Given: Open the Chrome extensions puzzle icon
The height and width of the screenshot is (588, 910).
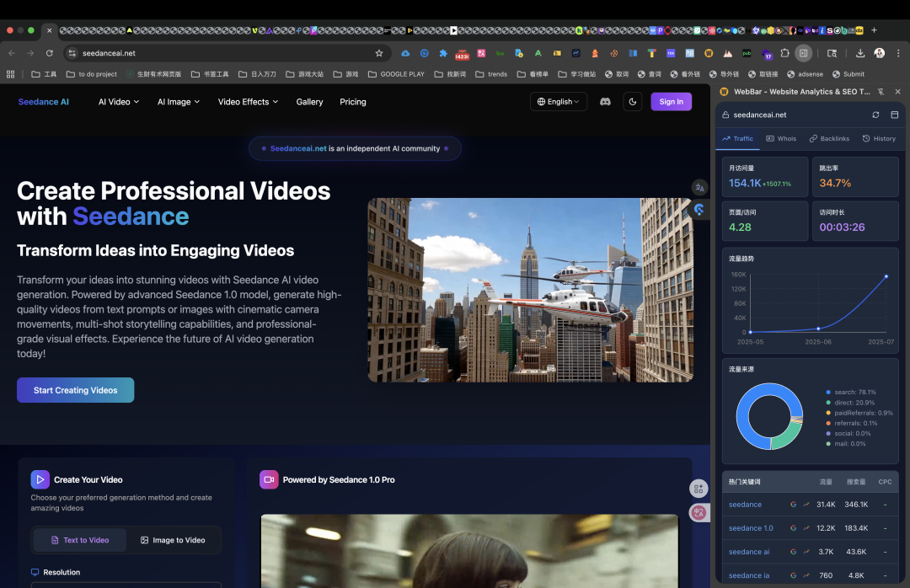Looking at the screenshot, I should point(784,53).
